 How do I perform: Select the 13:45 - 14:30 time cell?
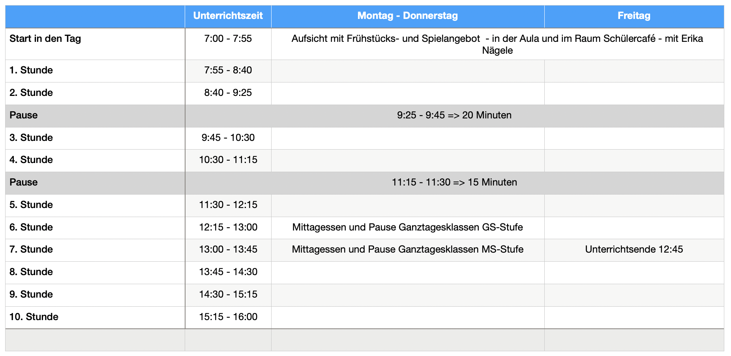[228, 273]
